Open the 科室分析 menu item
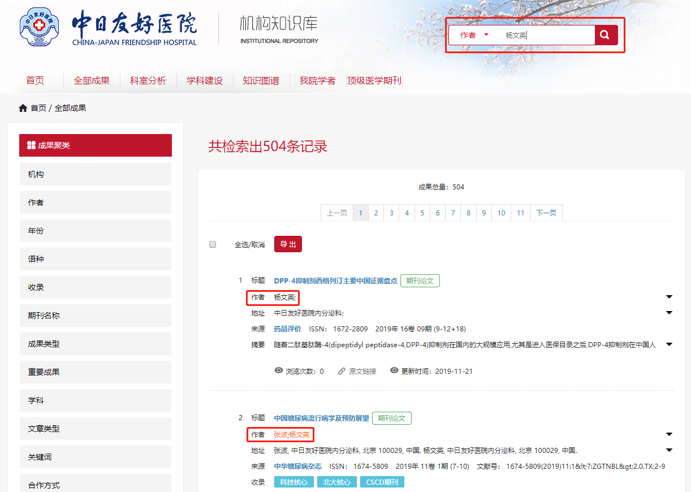 148,80
